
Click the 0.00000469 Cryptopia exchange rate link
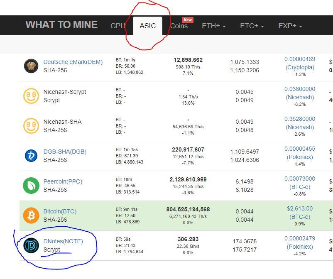coord(300,63)
